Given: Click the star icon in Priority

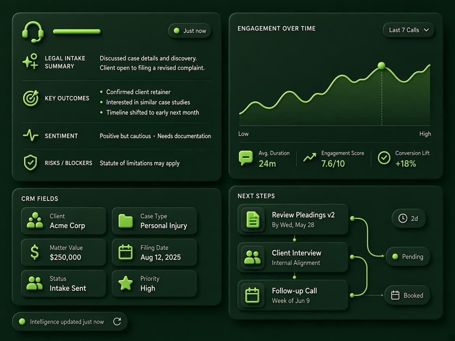Looking at the screenshot, I should [126, 283].
